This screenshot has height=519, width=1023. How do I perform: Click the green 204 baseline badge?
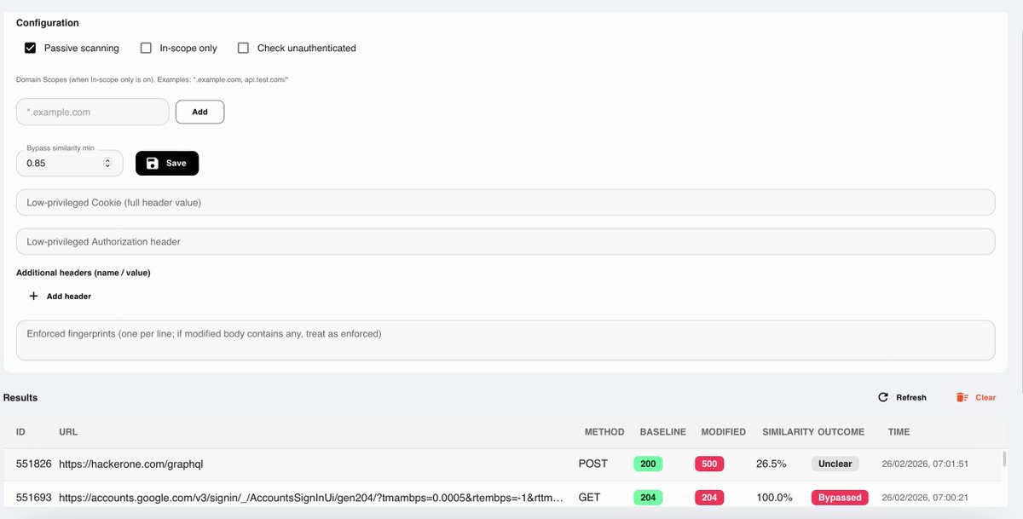[x=648, y=497]
